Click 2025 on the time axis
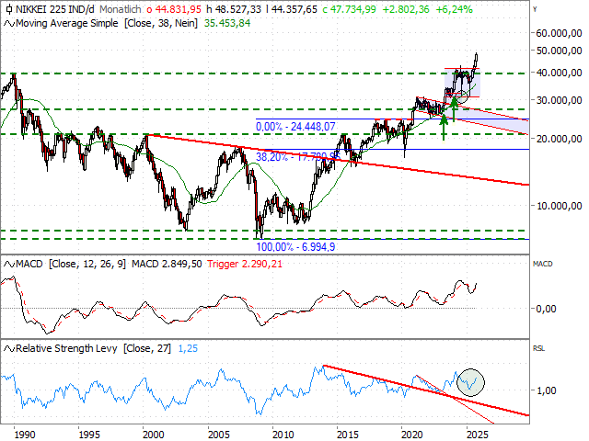Screen dimensions: 589x441 tap(477, 433)
